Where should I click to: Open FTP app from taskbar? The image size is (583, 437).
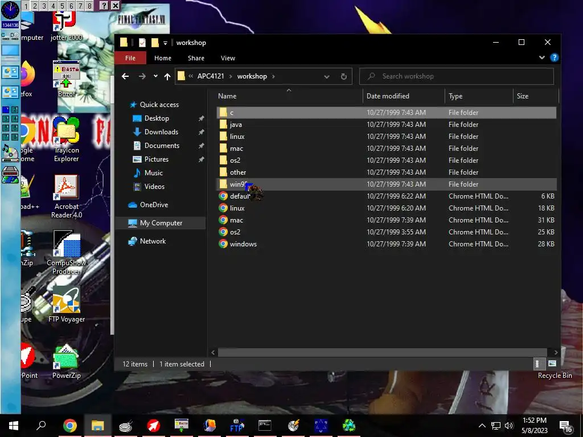(237, 426)
